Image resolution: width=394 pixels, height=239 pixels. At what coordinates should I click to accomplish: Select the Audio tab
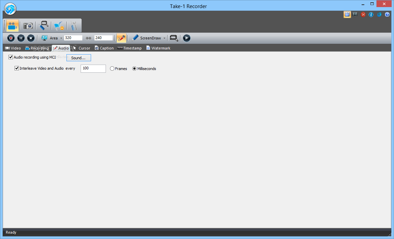pyautogui.click(x=61, y=48)
